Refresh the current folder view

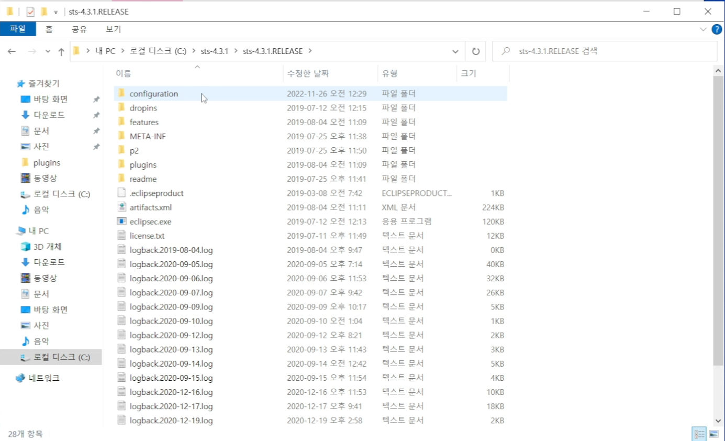click(x=475, y=51)
